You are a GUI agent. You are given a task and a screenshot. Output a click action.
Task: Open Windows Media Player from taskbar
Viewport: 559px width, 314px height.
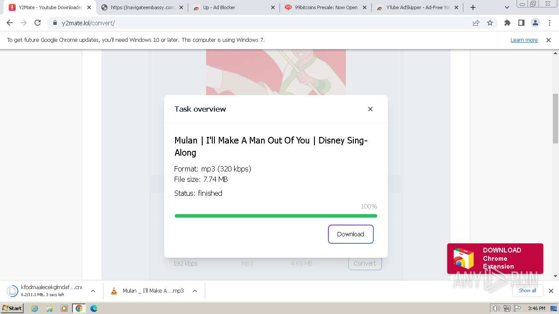point(64,308)
